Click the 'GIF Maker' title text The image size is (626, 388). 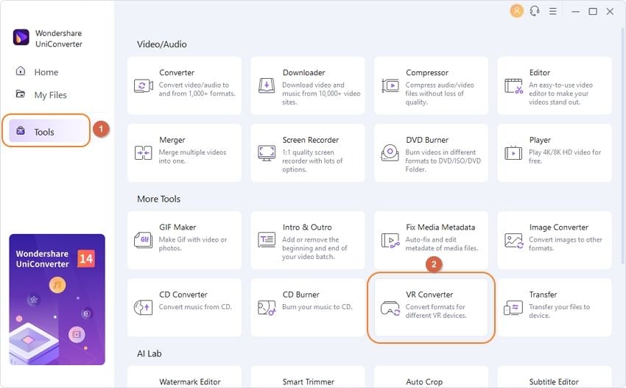[x=177, y=227]
